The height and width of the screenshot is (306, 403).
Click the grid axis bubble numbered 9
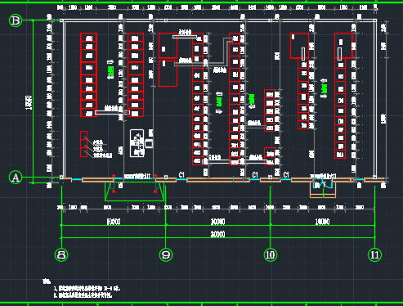click(166, 255)
